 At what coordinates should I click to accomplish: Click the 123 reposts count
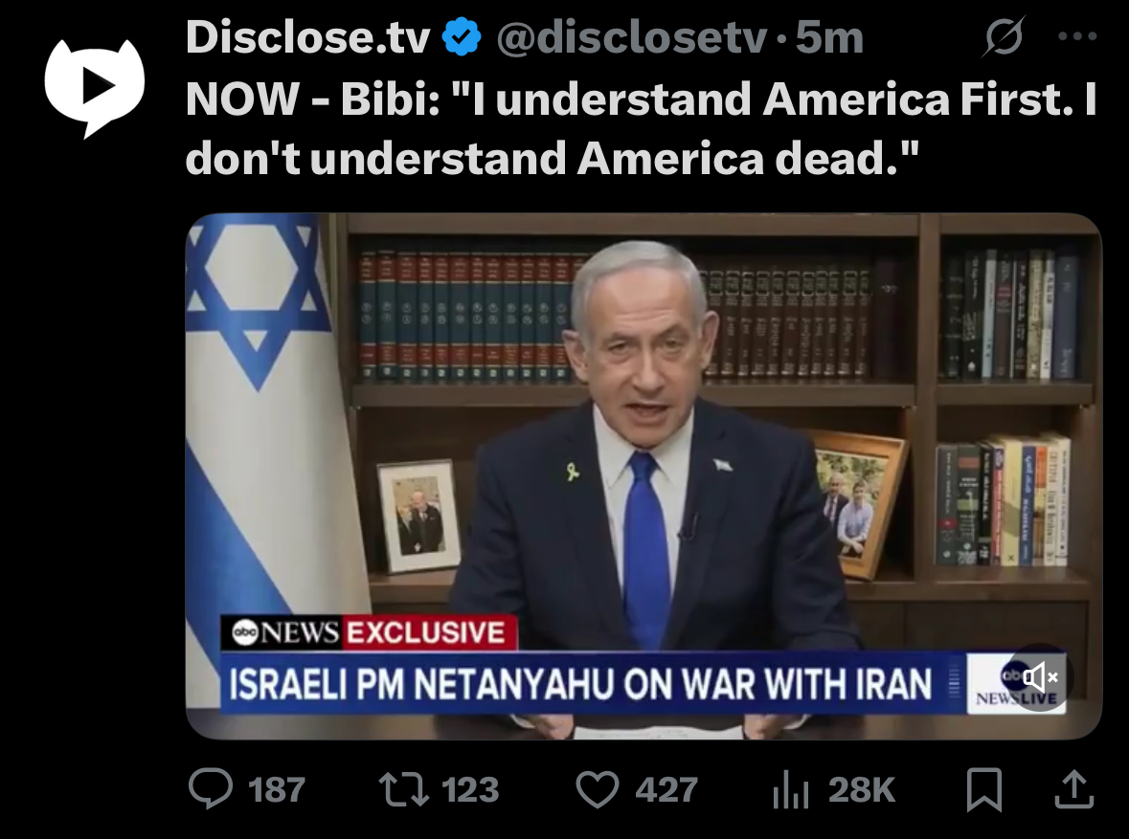[470, 790]
